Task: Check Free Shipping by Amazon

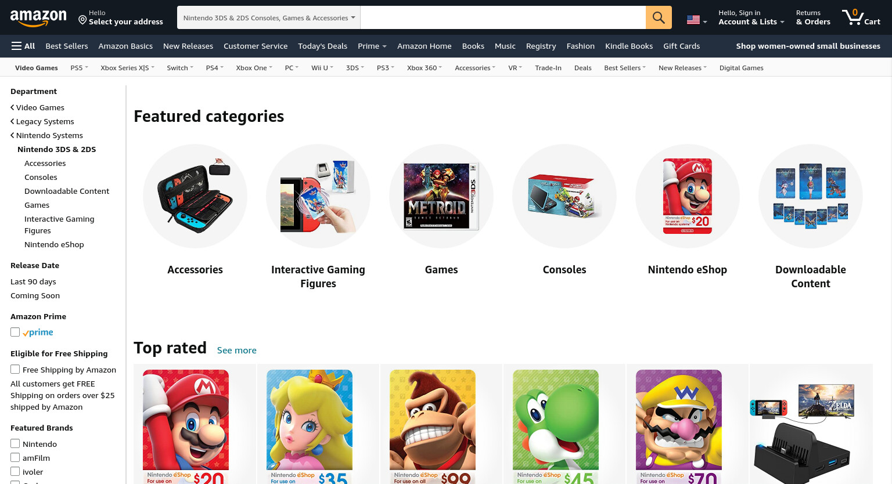Action: [x=15, y=369]
